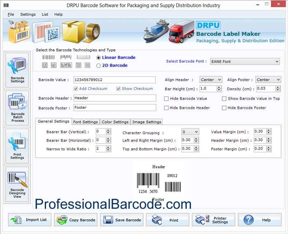Increase the Value Margin spinner
The image size is (288, 234).
coord(269,130)
